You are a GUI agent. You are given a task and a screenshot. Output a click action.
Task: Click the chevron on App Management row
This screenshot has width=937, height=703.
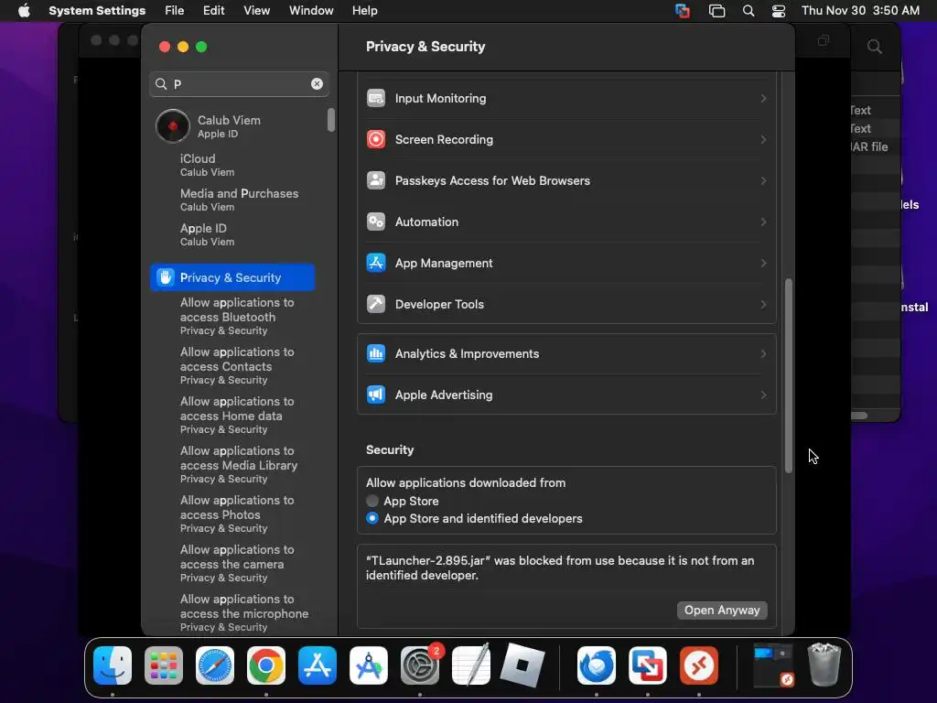pos(763,263)
